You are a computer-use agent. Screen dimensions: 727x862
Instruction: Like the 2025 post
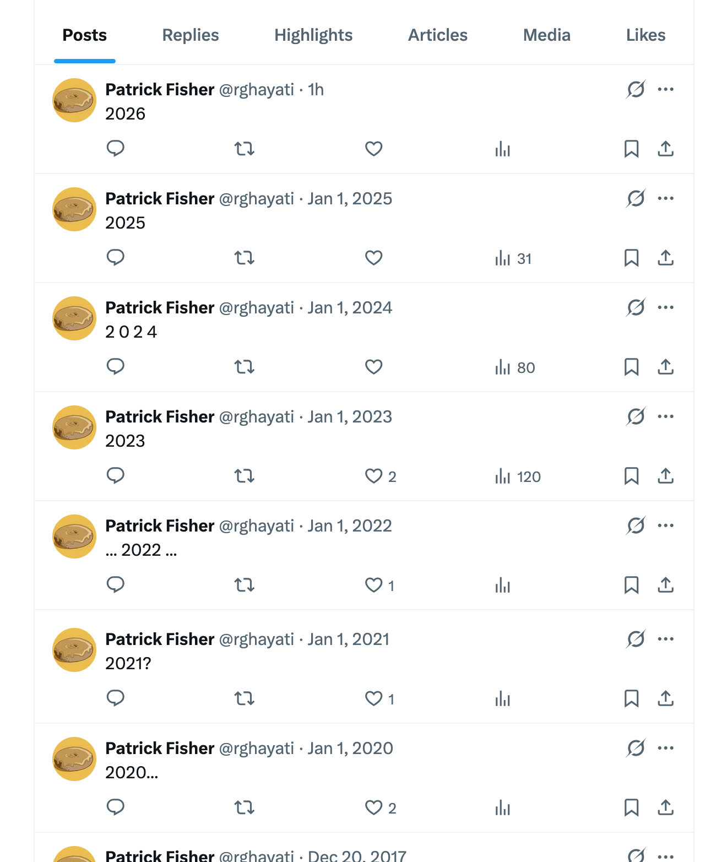tap(374, 258)
